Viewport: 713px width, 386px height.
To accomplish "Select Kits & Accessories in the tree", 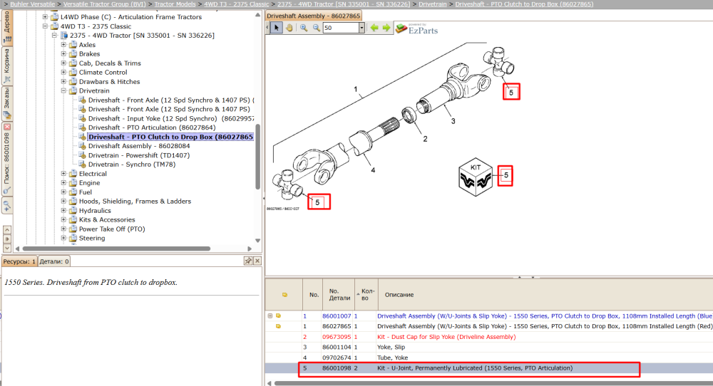I will 107,220.
